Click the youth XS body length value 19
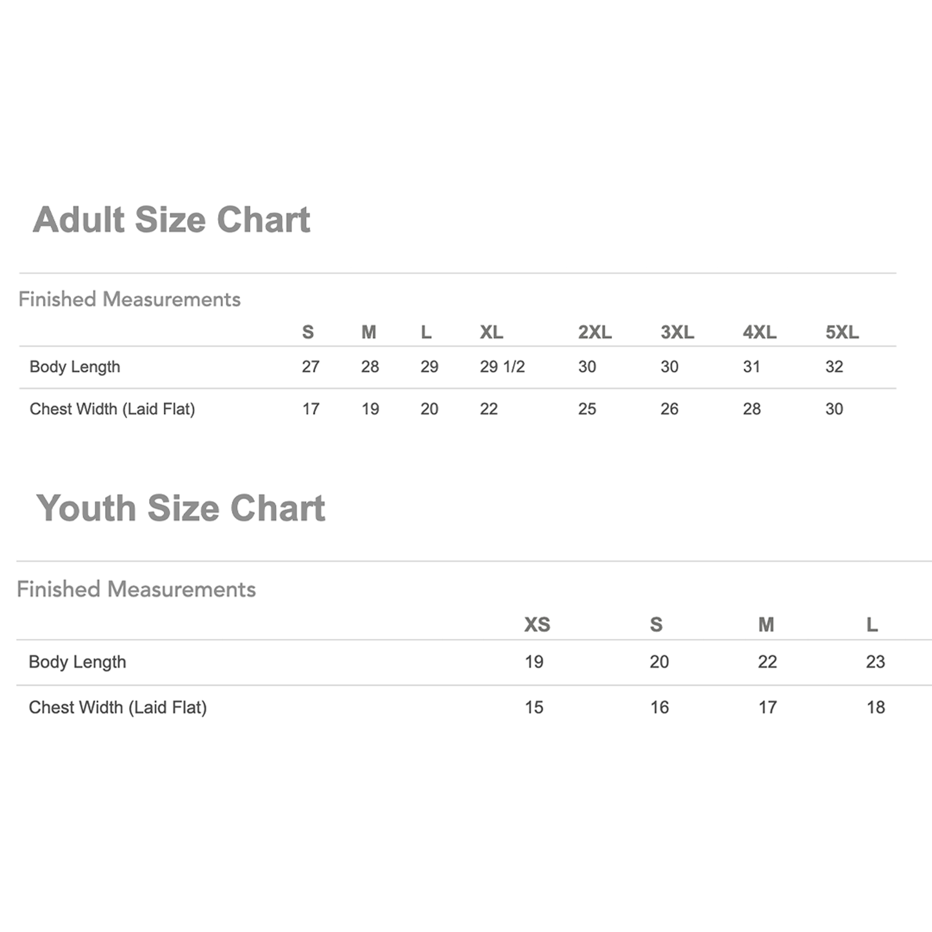 (534, 662)
